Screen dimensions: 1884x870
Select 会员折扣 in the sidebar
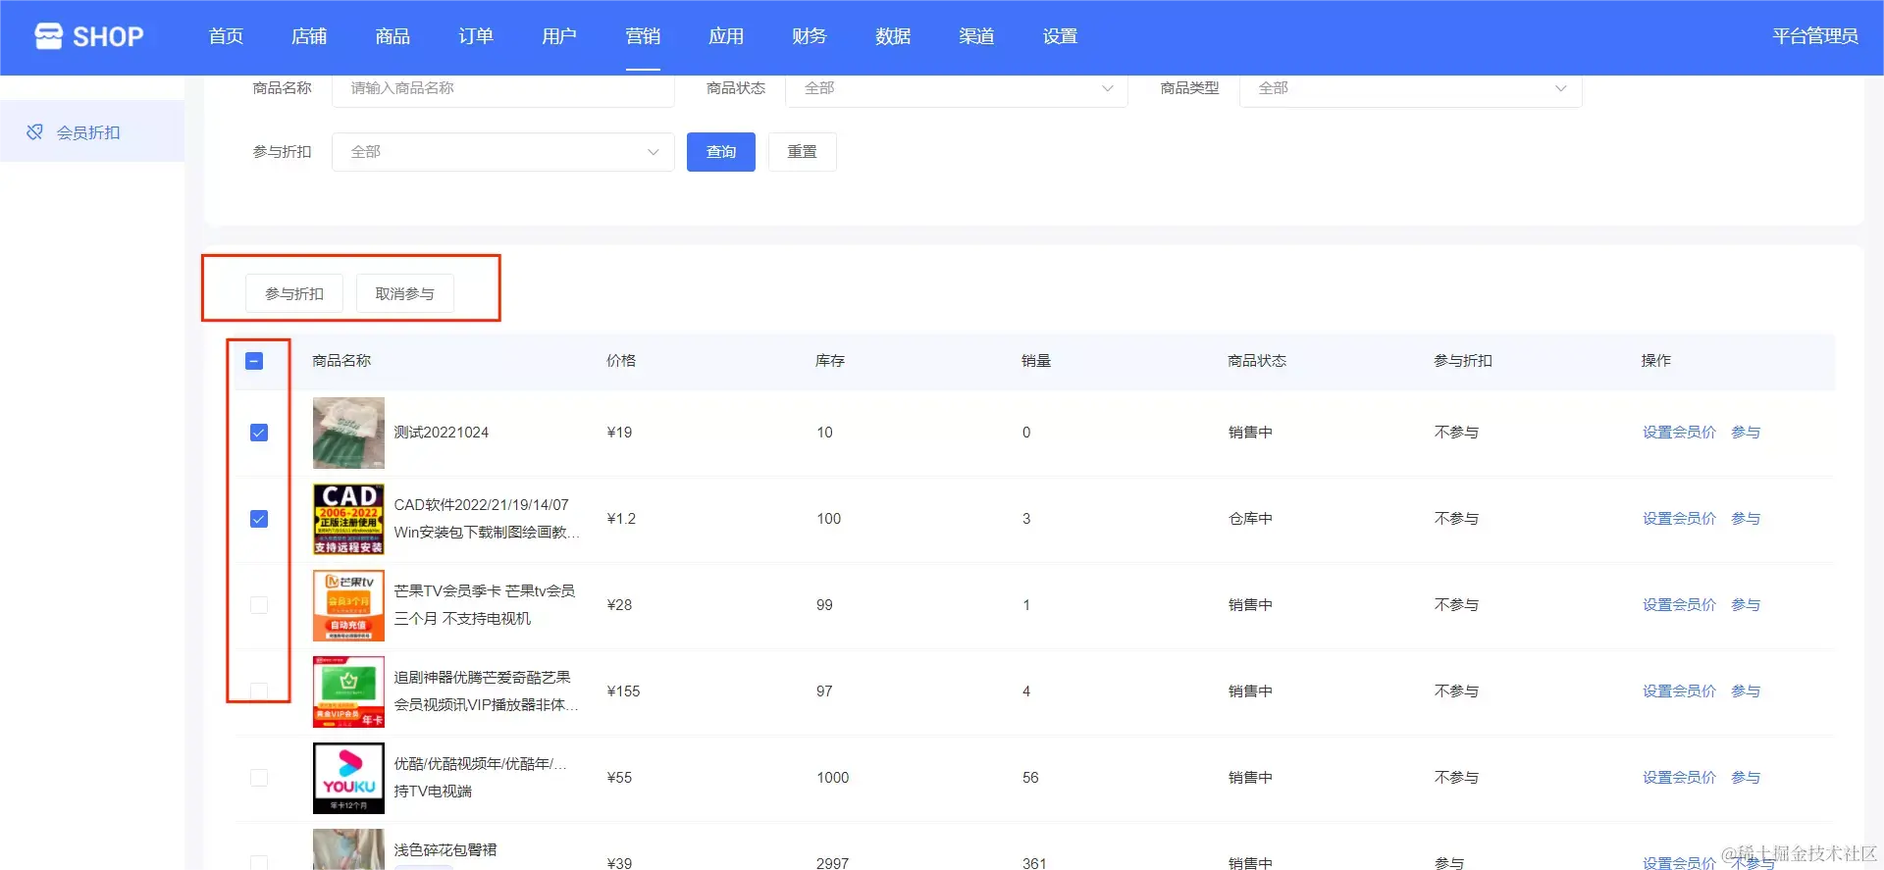(x=92, y=131)
